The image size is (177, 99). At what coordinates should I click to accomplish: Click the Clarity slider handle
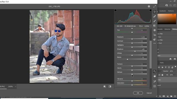point(132,70)
